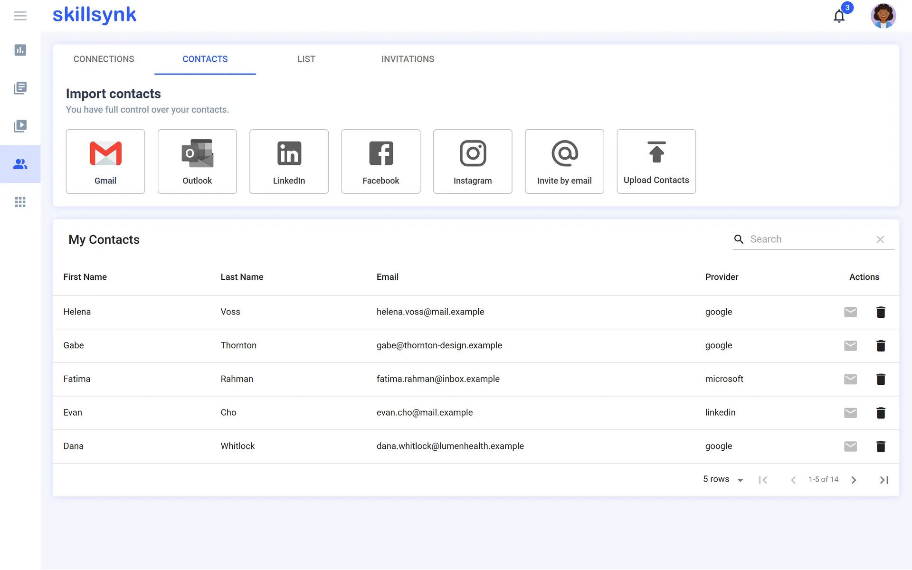Open notifications bell
Screen dimensions: 912x570
(839, 16)
